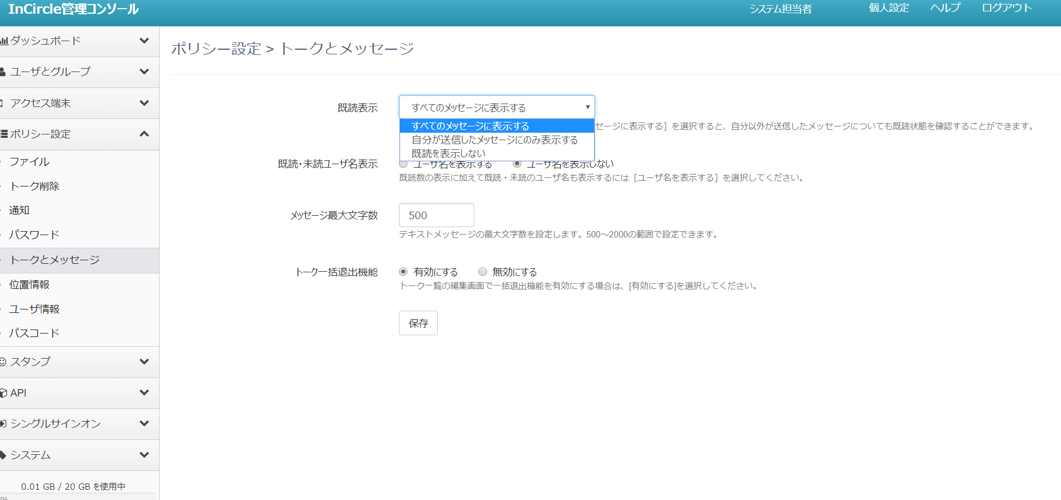Select the 有効にする radio button

point(403,272)
